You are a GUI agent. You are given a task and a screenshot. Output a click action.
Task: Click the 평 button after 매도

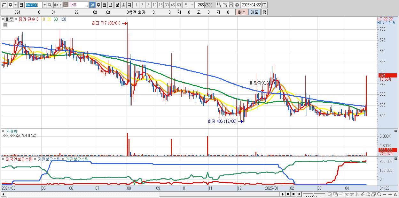(264, 12)
